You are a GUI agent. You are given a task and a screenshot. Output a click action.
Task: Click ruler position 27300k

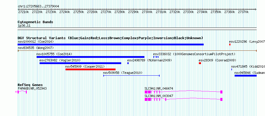[147, 12]
